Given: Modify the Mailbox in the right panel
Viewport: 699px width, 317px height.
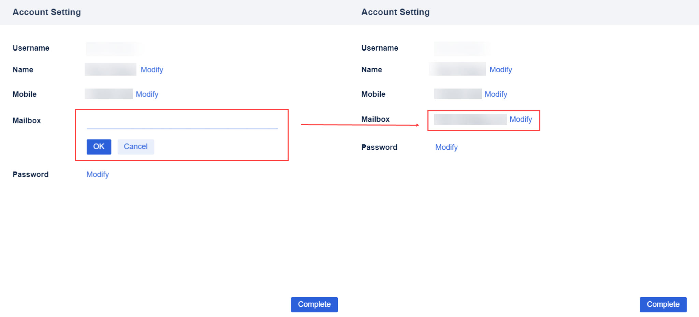Looking at the screenshot, I should click(x=521, y=119).
